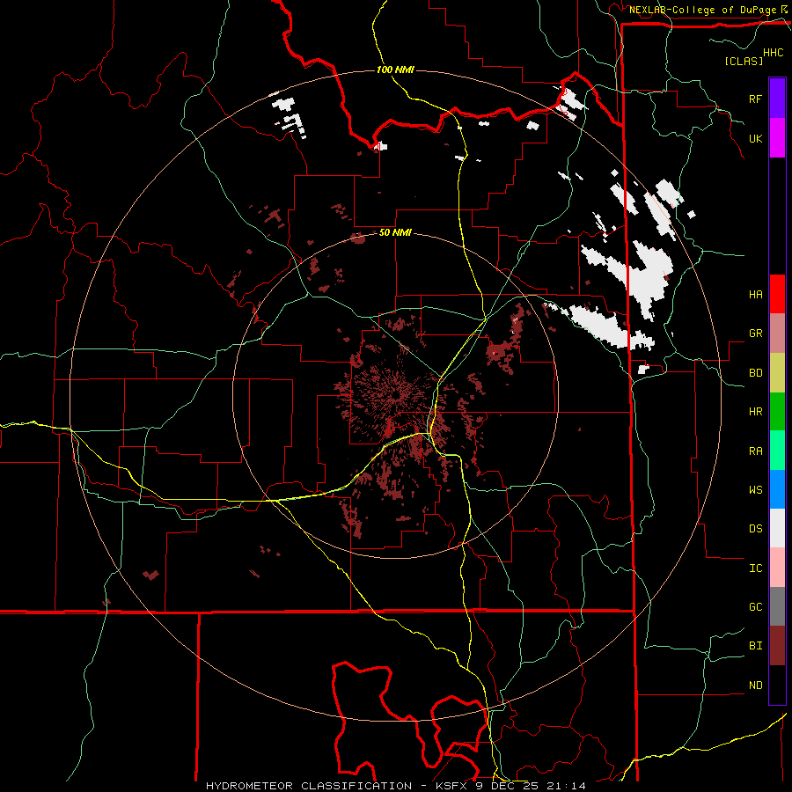
Task: Click the "UK" legend label
Action: click(x=755, y=138)
